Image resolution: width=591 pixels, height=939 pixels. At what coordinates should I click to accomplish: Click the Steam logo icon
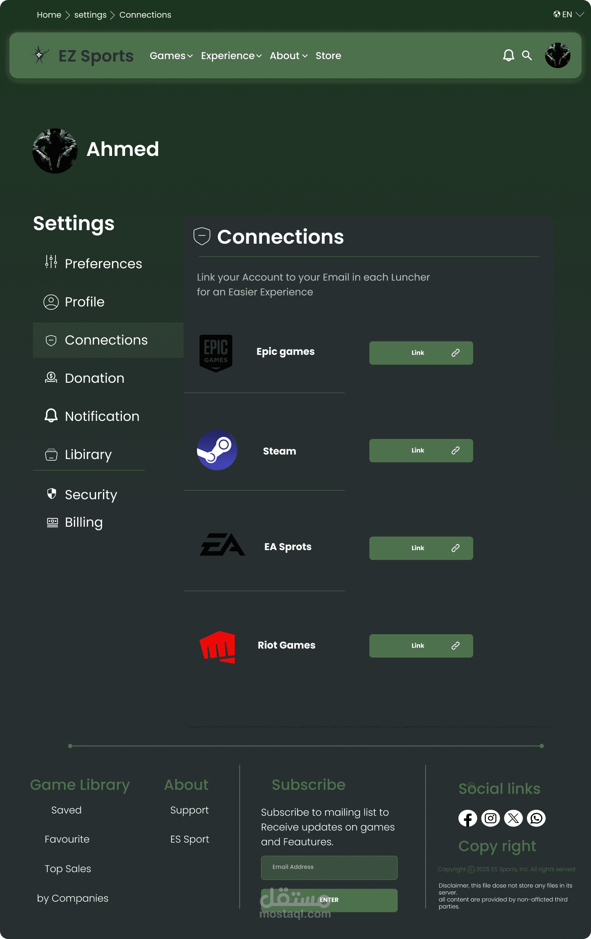[x=217, y=450]
